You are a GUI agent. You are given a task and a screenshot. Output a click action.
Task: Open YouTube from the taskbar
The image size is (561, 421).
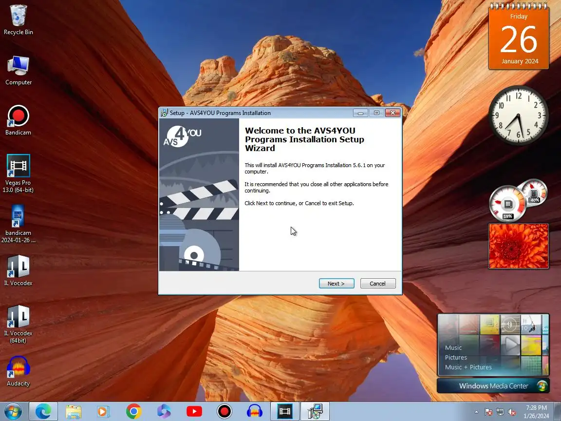194,412
